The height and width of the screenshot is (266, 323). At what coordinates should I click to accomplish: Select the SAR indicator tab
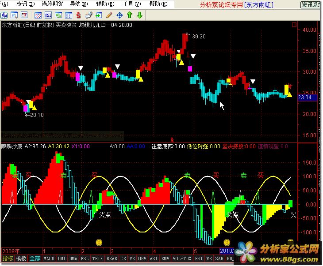(219, 259)
